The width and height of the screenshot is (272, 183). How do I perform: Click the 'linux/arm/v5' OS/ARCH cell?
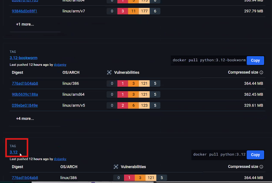[74, 105]
